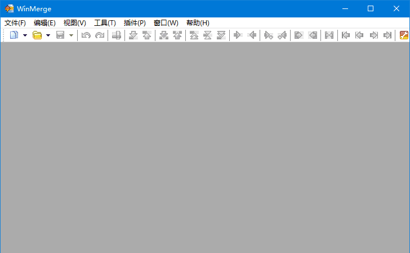
Task: Open Options with the wrench icon
Action: coord(404,35)
